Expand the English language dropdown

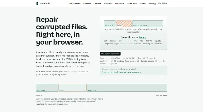tap(163, 4)
